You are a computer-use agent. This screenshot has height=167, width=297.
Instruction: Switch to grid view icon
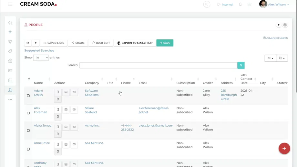[285, 25]
